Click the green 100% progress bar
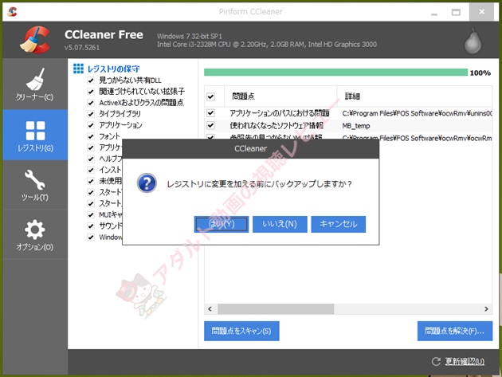The image size is (502, 377). coord(335,73)
